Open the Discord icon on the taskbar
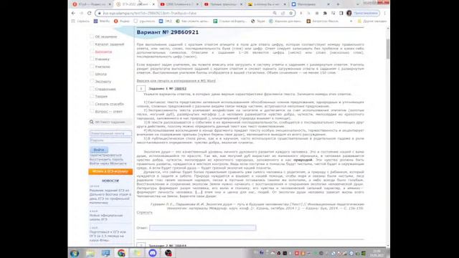 (x=153, y=253)
